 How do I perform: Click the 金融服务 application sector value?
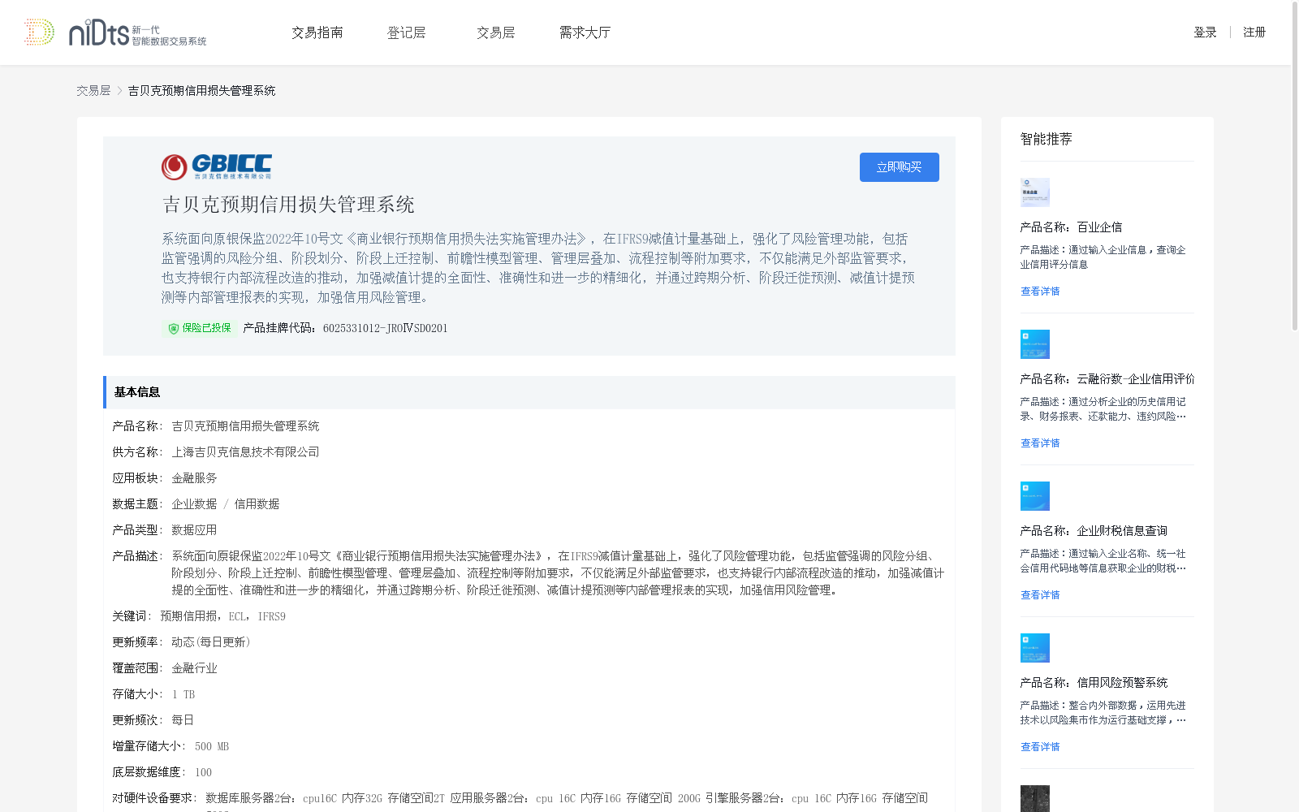[x=194, y=478]
